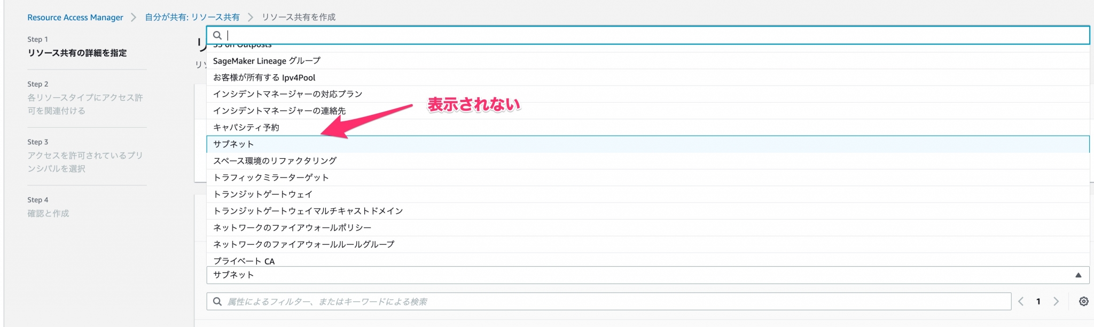
Task: Collapse the サブネット resource type dropdown
Action: [648, 275]
